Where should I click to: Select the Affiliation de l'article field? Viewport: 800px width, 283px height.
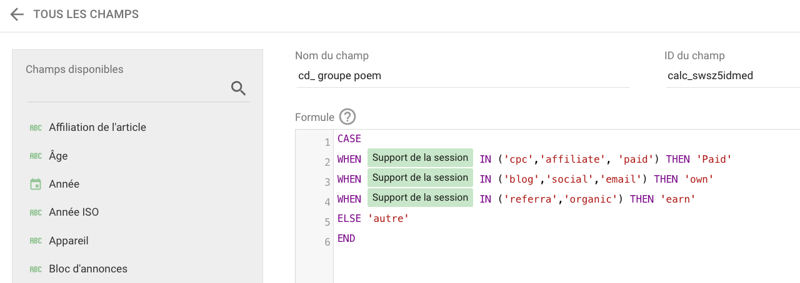click(x=137, y=127)
